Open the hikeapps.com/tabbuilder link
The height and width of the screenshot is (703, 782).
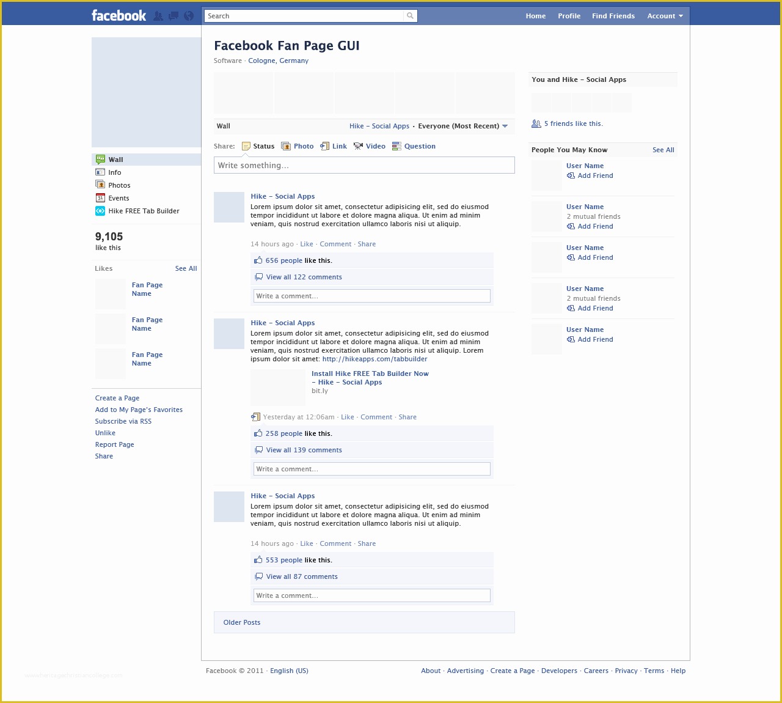pyautogui.click(x=375, y=359)
